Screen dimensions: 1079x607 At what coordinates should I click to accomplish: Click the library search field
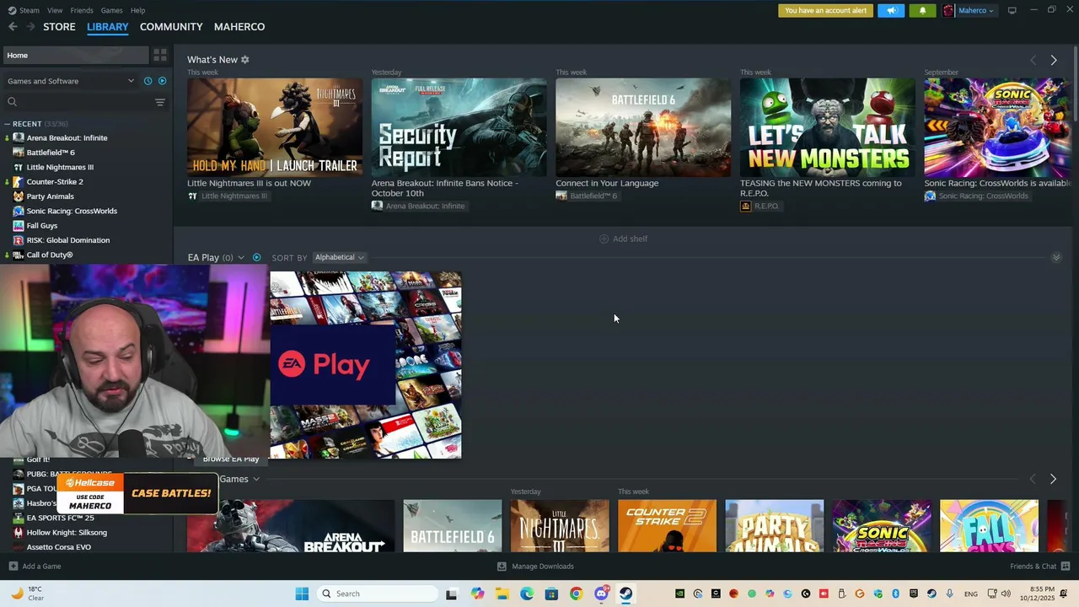76,102
